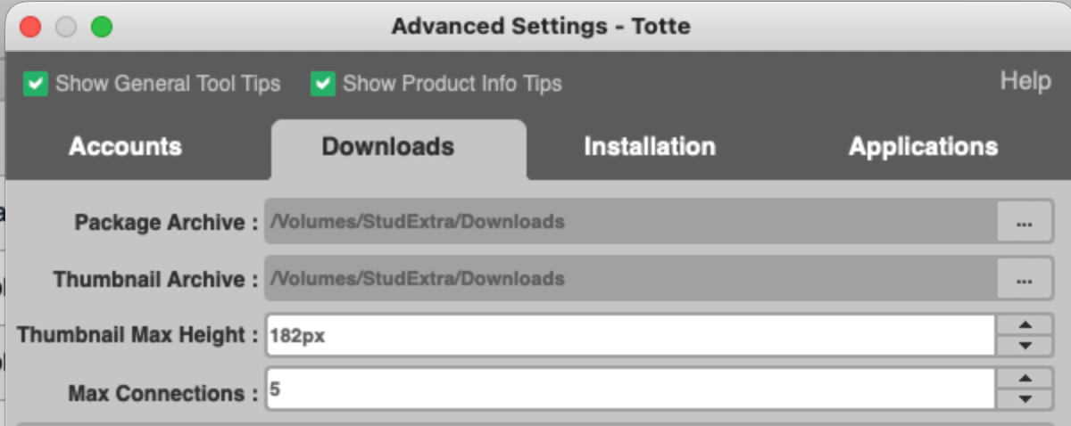Browse for Package Archive folder with ellipsis button
Image resolution: width=1071 pixels, height=426 pixels.
click(x=1025, y=221)
